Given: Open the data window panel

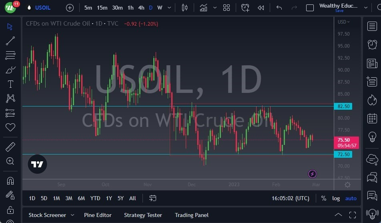Looking at the screenshot, I should tap(372, 81).
